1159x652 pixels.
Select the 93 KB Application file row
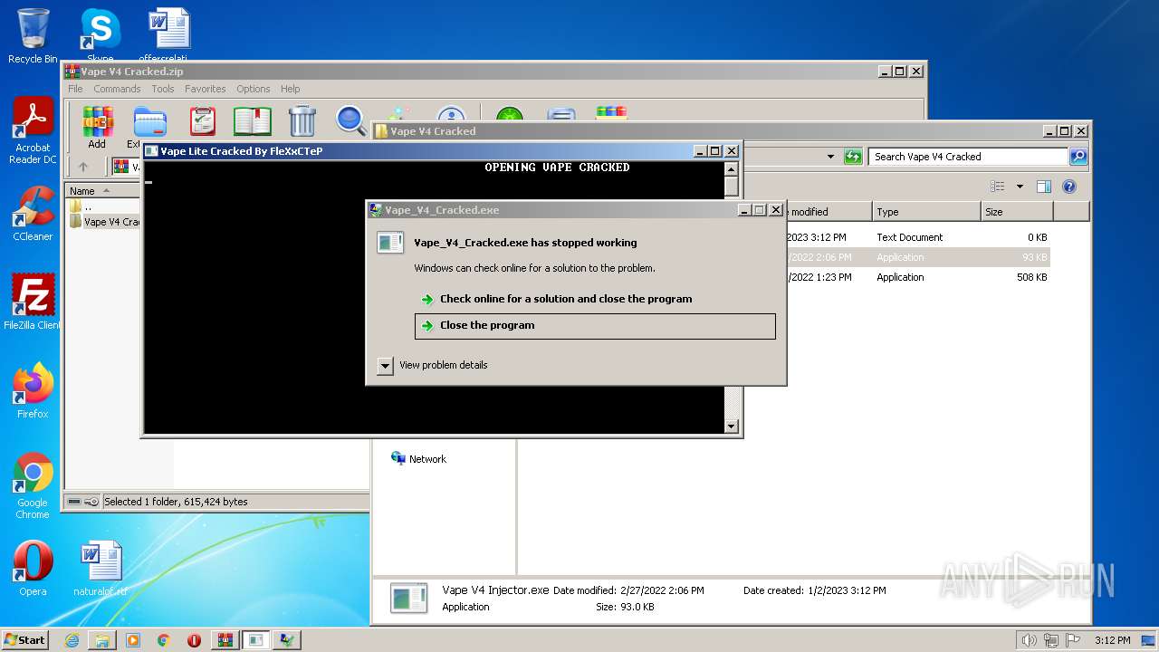(918, 257)
